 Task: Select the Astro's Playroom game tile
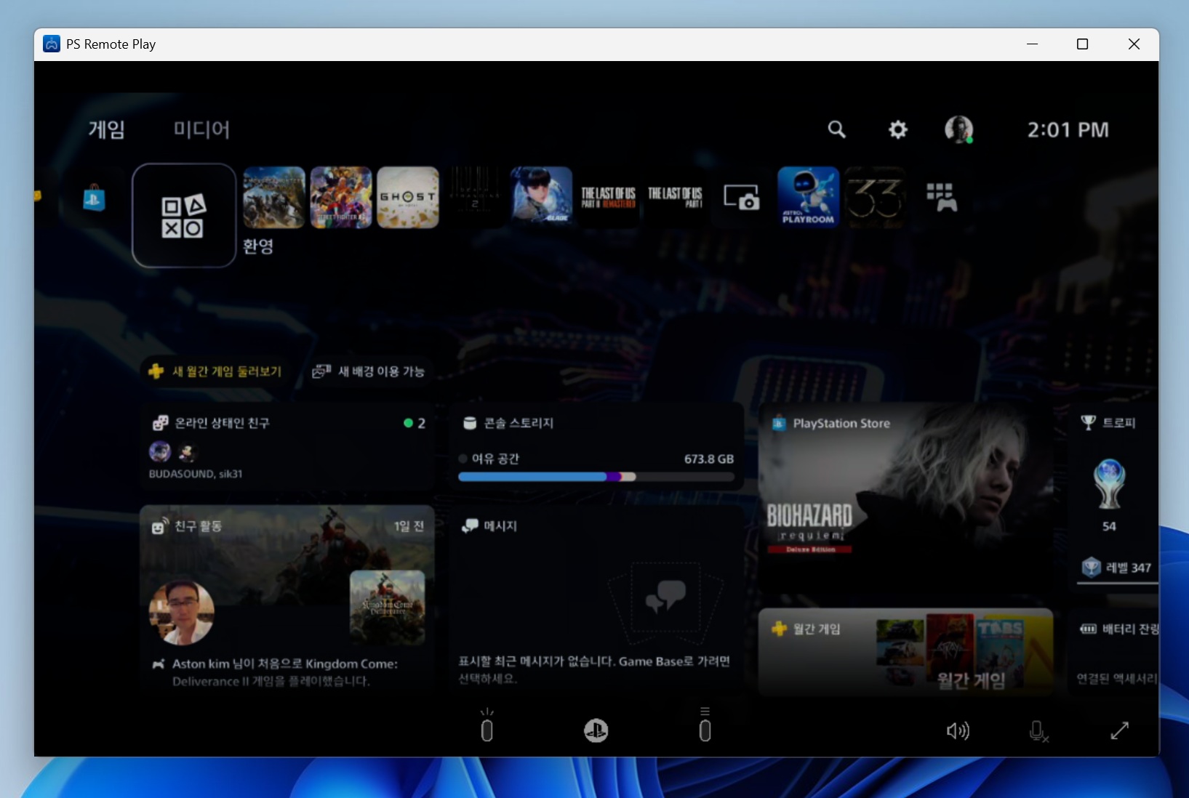pyautogui.click(x=808, y=198)
